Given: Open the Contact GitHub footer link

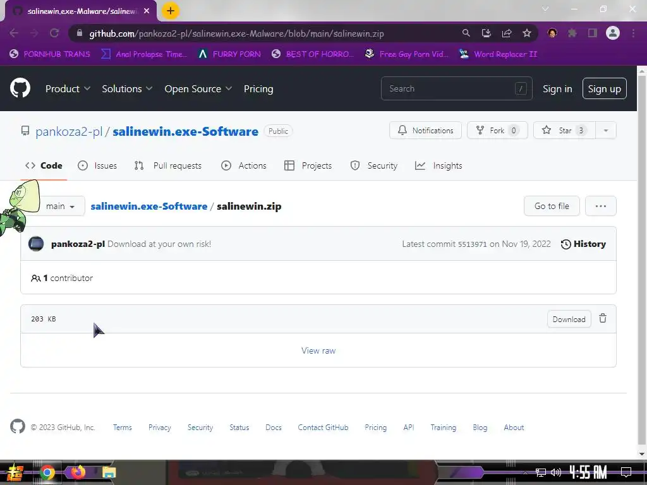Looking at the screenshot, I should tap(323, 428).
